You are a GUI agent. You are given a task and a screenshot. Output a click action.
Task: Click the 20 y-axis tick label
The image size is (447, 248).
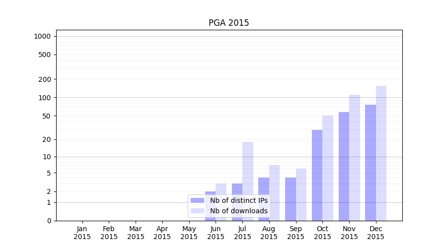[46, 139]
